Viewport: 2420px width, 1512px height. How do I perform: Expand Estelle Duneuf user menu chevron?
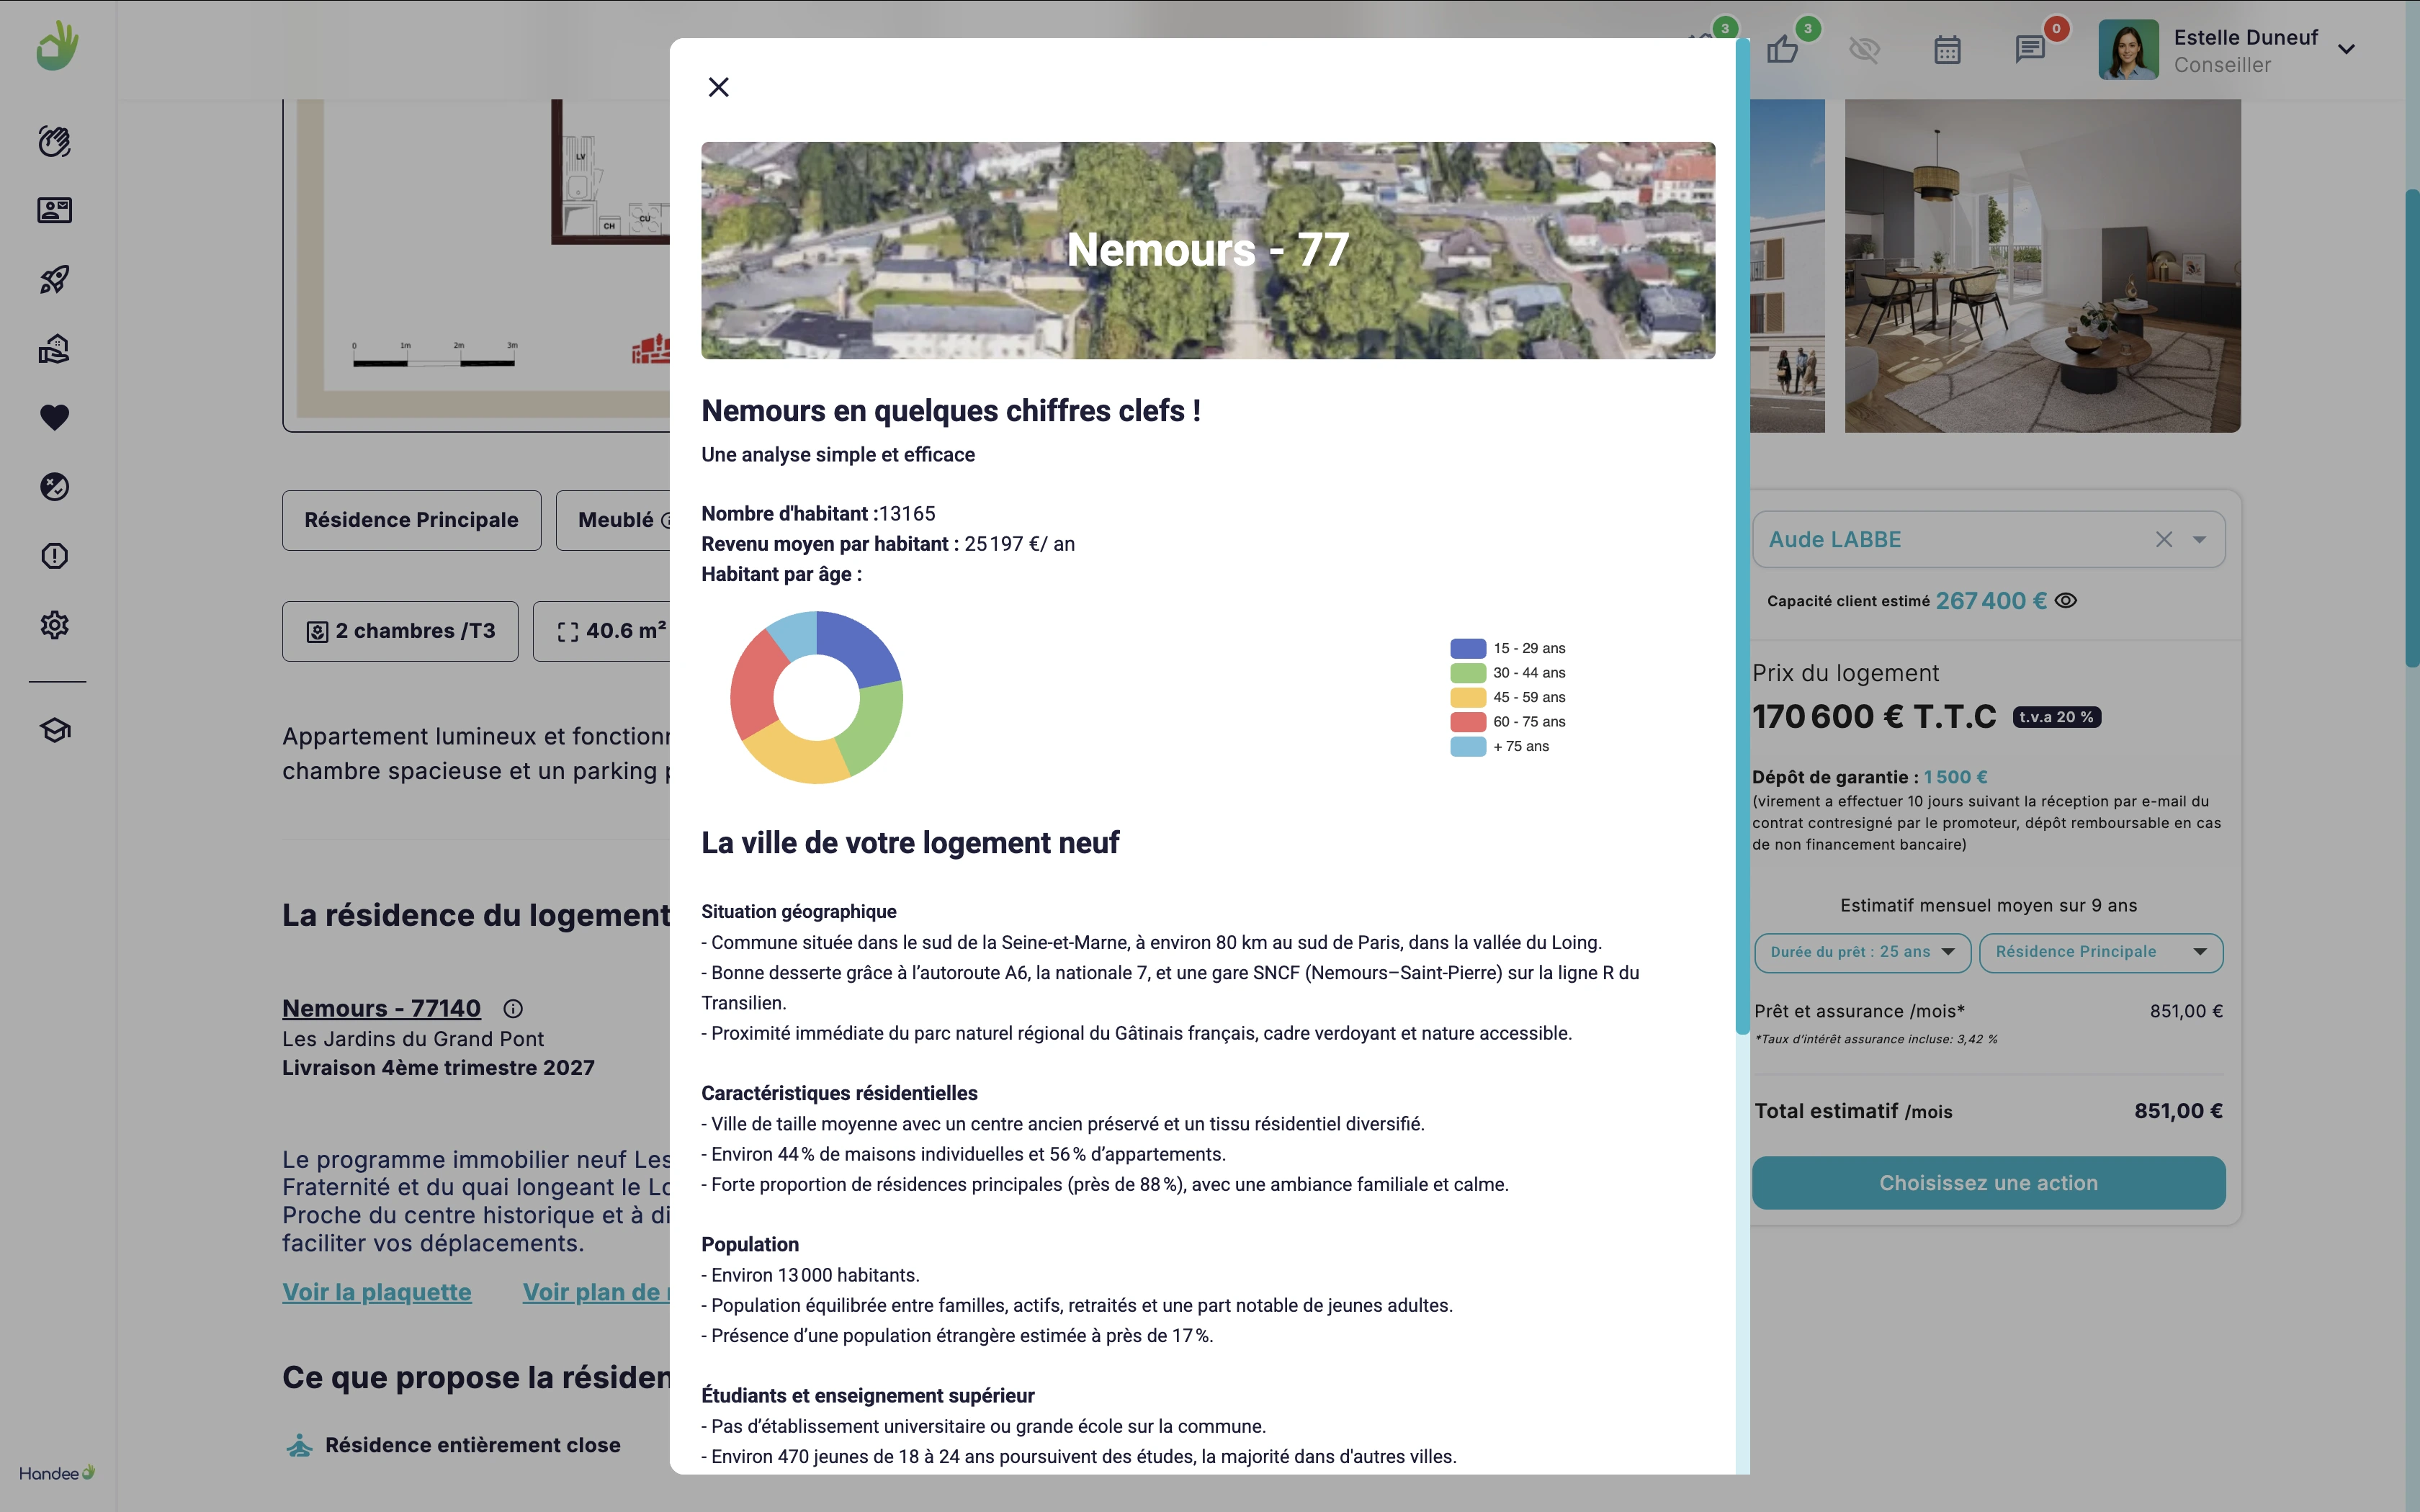(2346, 49)
